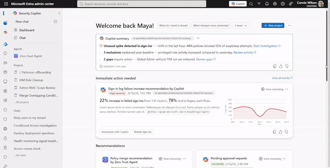
Task: Give thumbs down on sign-in recommendation card
Action: coord(286,132)
